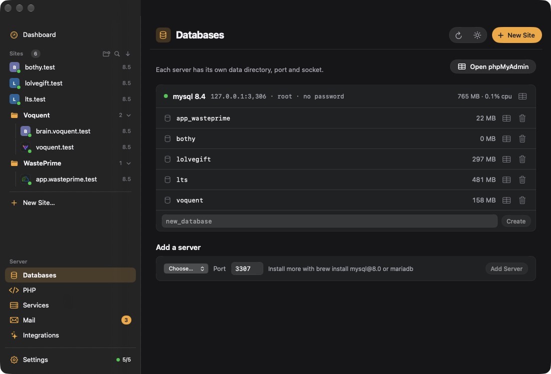Viewport: 551px width, 374px height.
Task: Open the Services section
Action: [x=70, y=305]
